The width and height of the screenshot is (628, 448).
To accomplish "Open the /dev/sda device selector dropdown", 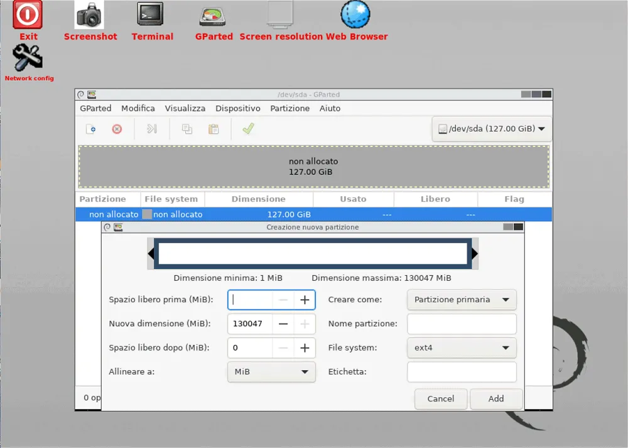I will (x=491, y=128).
